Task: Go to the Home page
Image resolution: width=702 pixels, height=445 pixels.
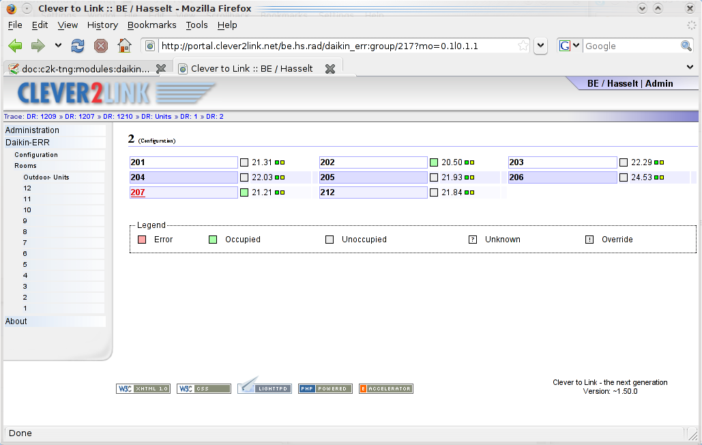Action: click(x=124, y=45)
